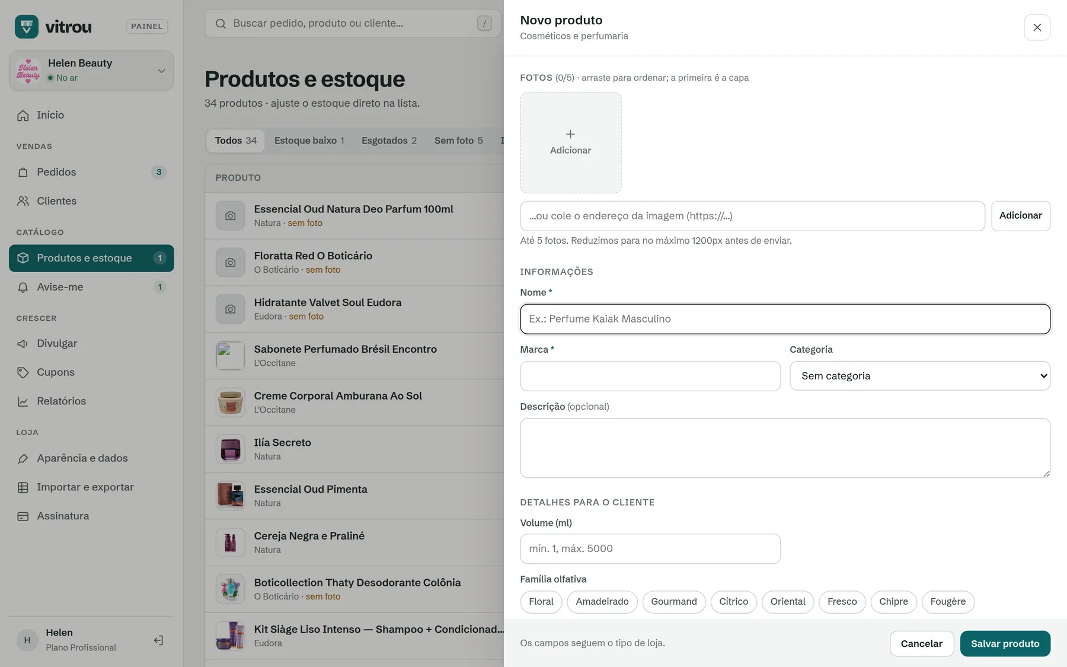Select the Floral olfactory family chip
This screenshot has height=667, width=1067.
541,602
